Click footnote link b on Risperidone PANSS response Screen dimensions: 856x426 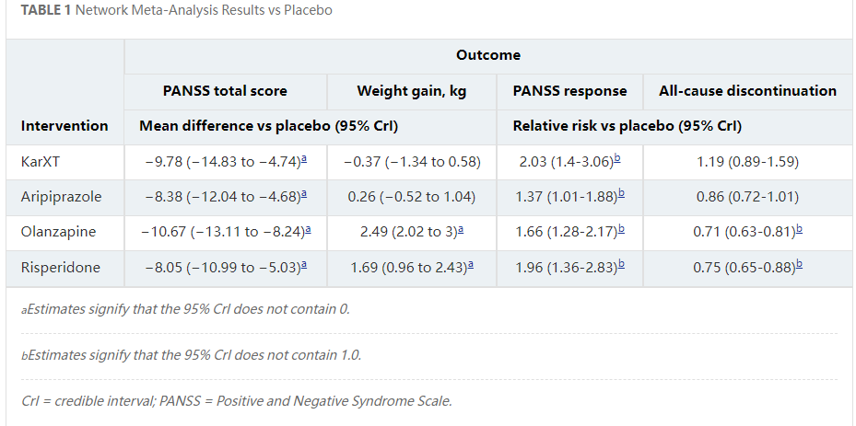point(620,267)
